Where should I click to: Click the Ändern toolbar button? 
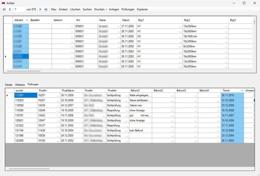tap(63, 9)
